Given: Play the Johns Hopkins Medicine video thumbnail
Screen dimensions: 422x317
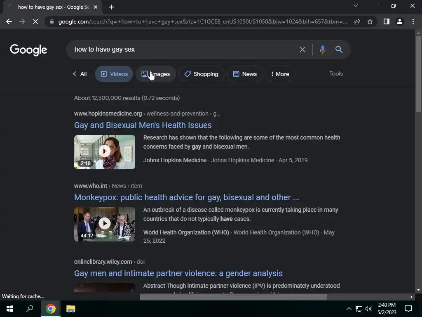Looking at the screenshot, I should 105,152.
